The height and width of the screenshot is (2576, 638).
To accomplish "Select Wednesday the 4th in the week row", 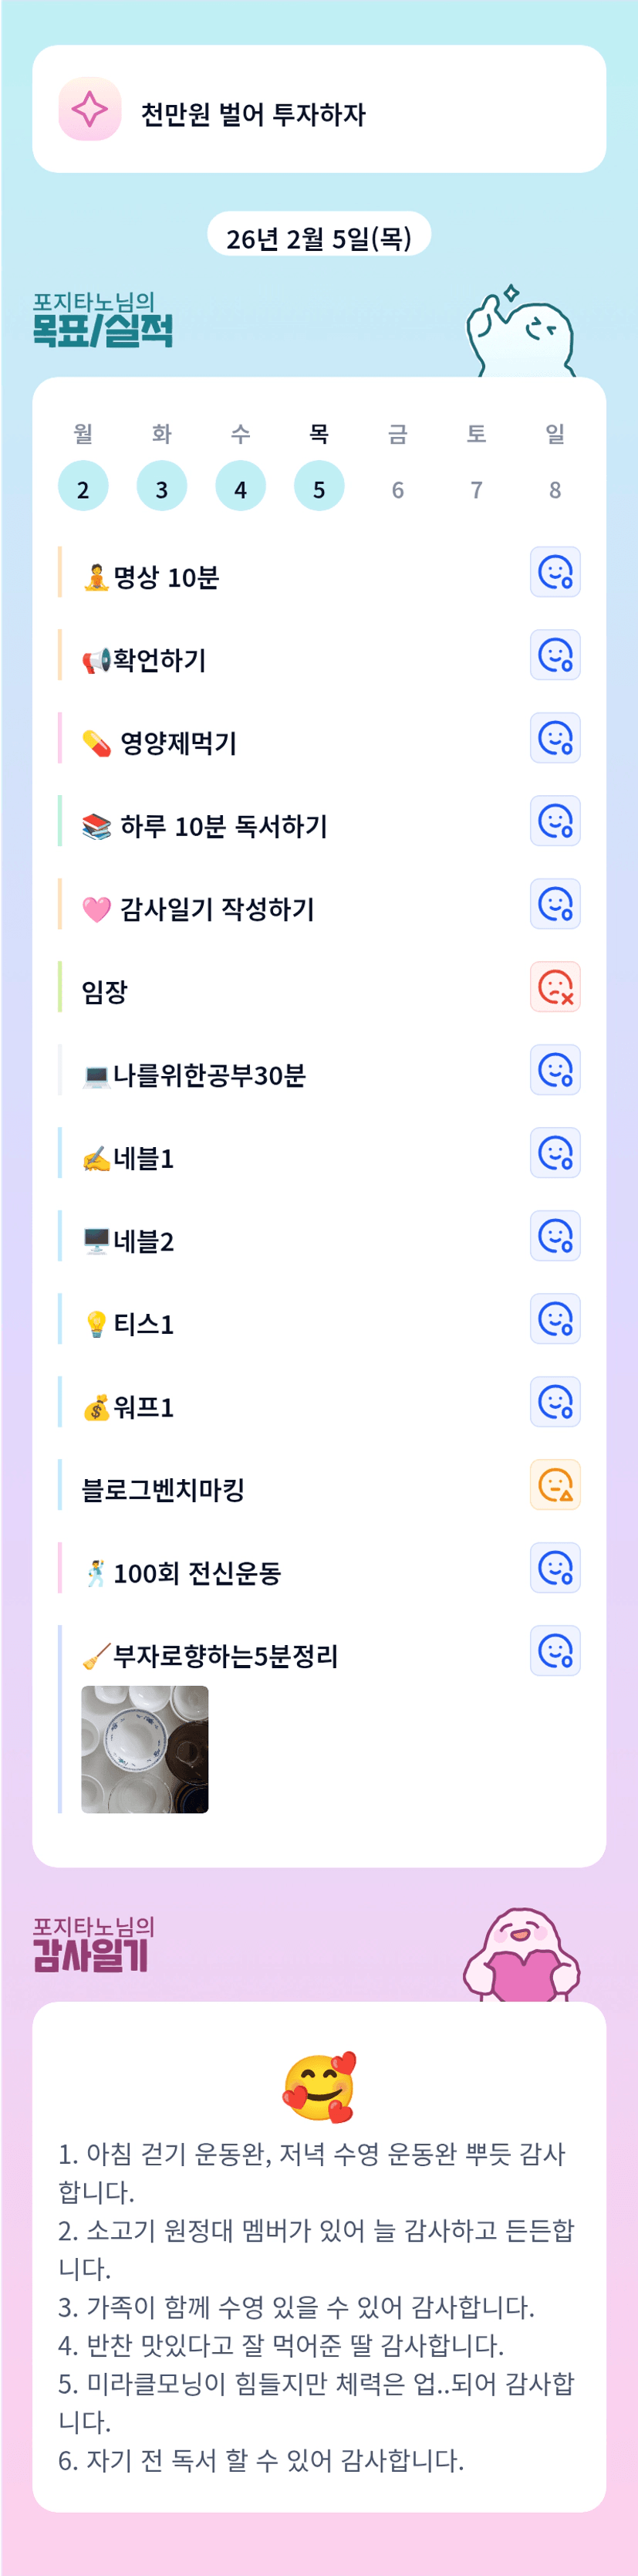I will click(x=240, y=487).
